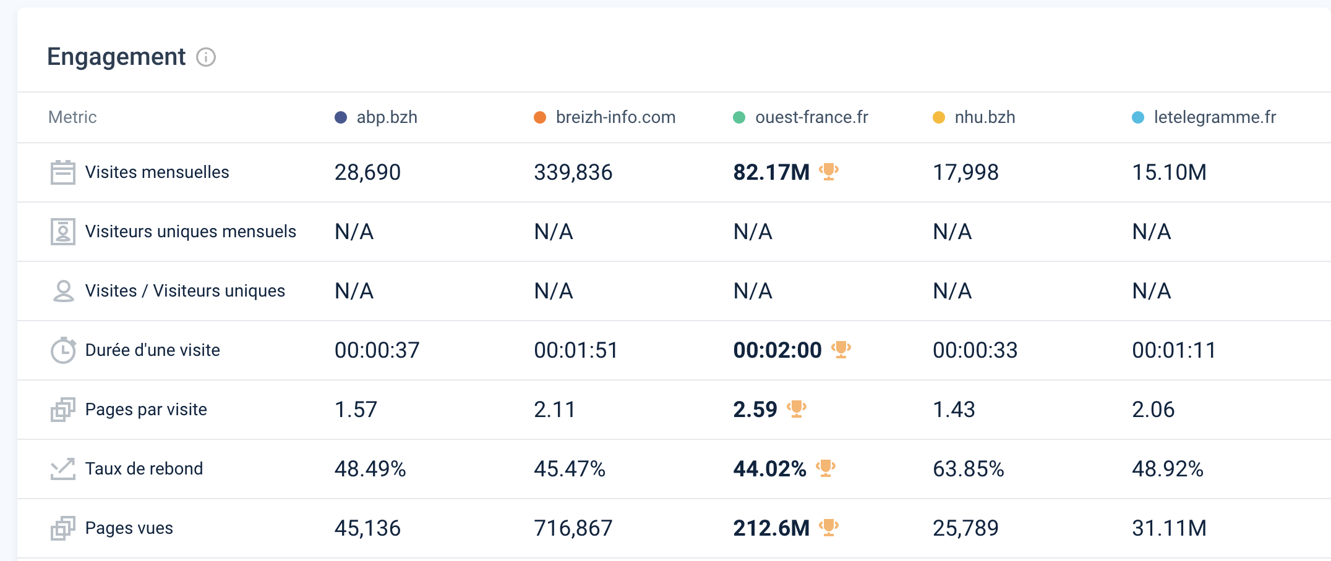Click the 63.85% bounce rate for nhu.bzh

click(968, 469)
